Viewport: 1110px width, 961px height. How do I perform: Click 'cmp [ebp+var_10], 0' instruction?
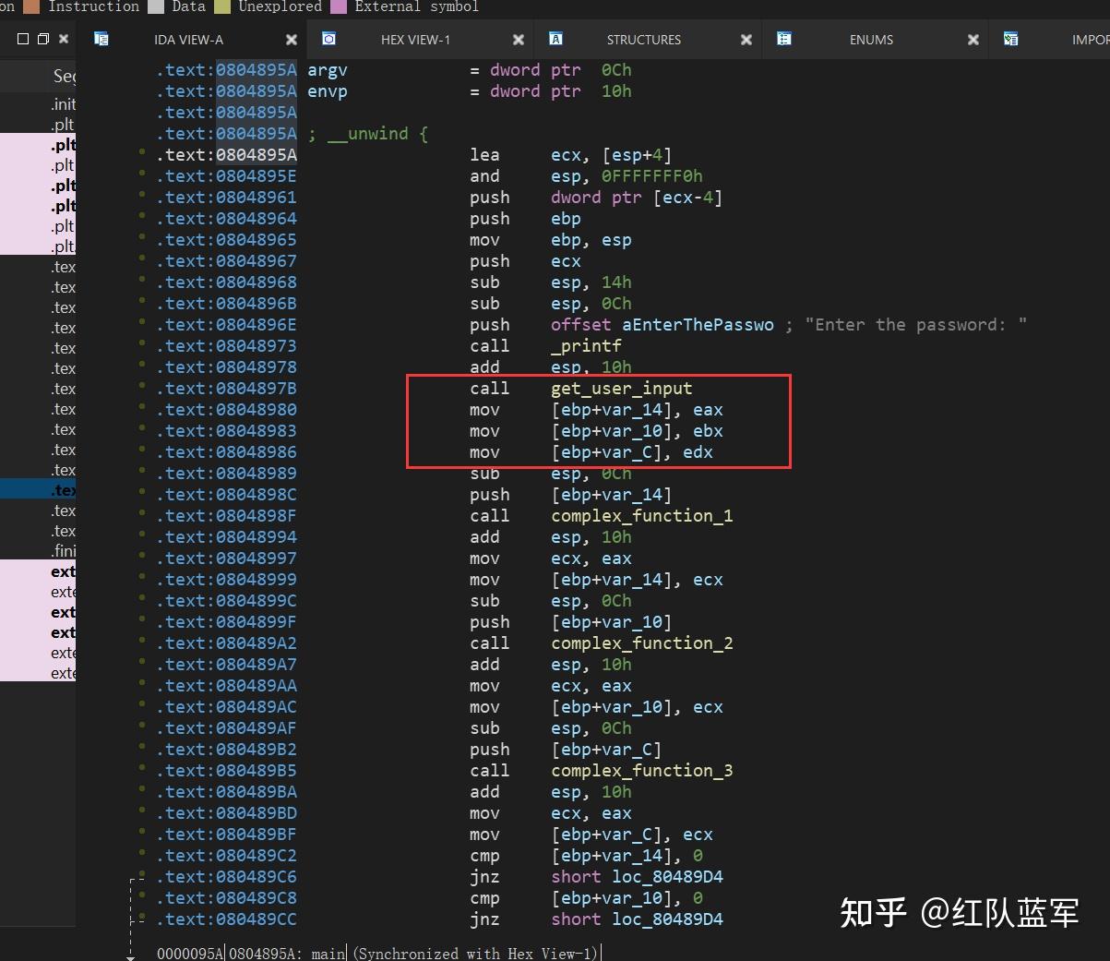(586, 898)
